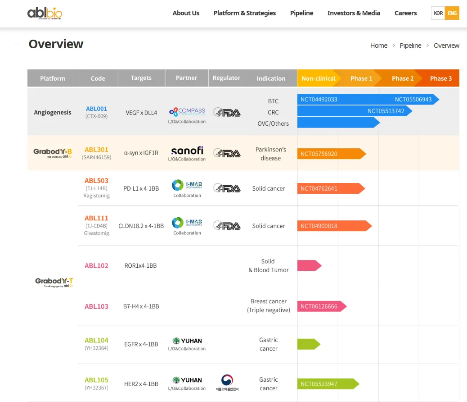Expand the Pipeline navigation menu

tap(301, 13)
